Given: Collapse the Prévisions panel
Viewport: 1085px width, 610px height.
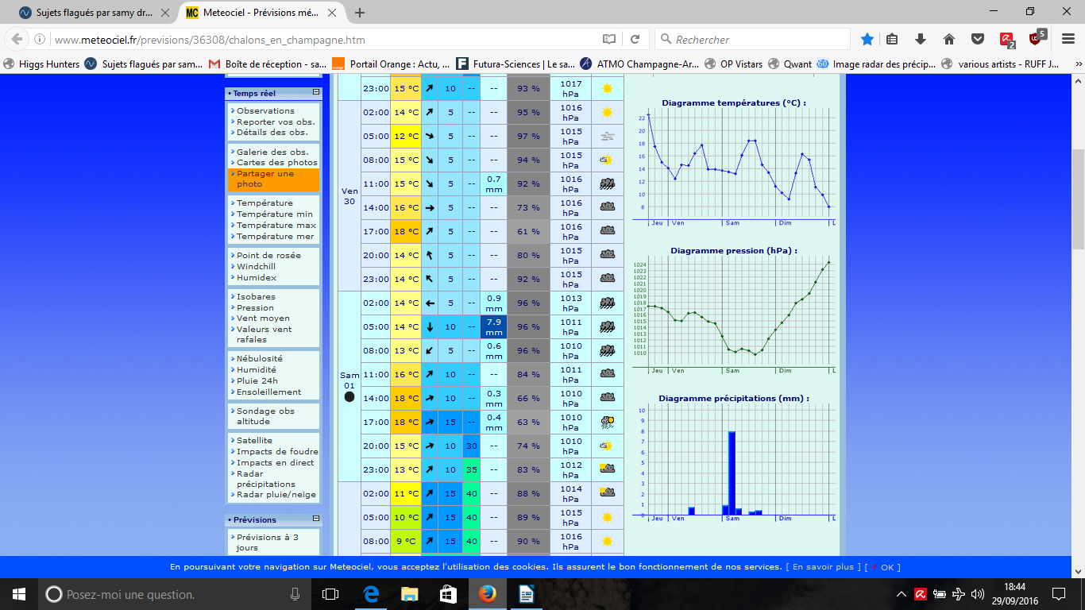Looking at the screenshot, I should coord(315,519).
